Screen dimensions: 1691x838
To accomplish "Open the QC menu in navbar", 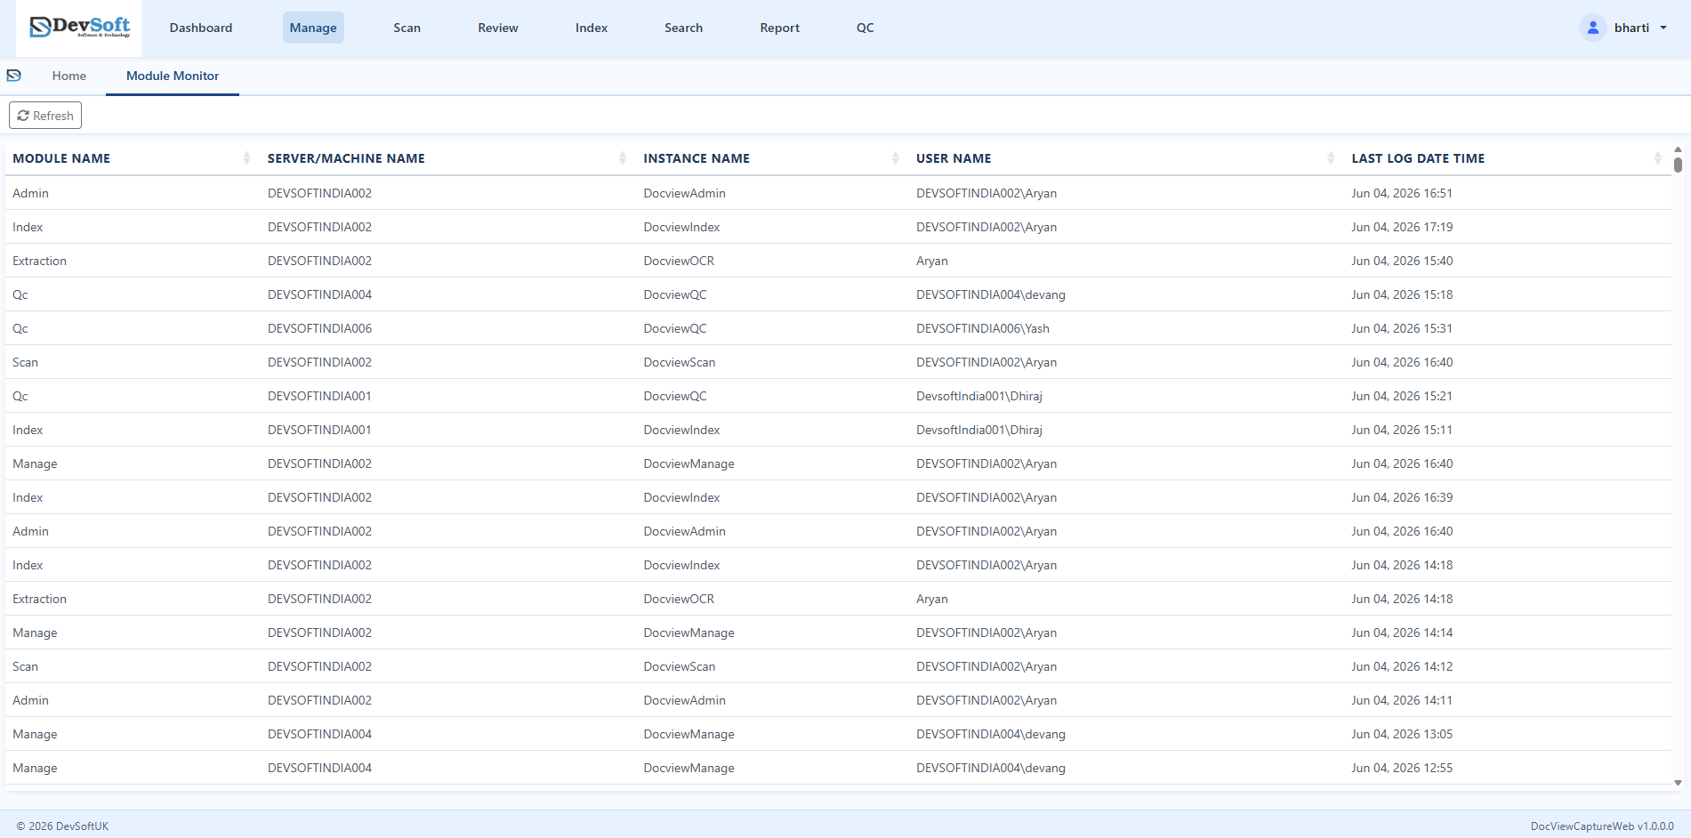I will [x=866, y=28].
